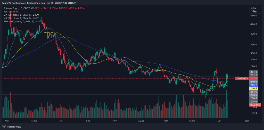Viewport: 264px width, 130px height.
Task: Select the SMA 100 indicator legend
Action: [x=19, y=22]
